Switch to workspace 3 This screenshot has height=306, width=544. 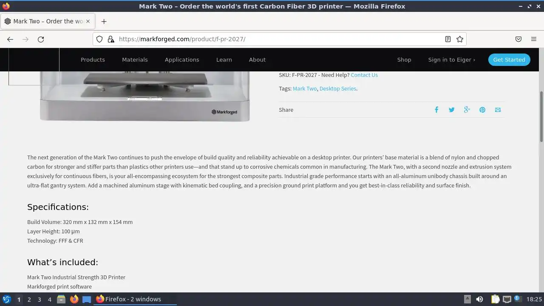tap(39, 299)
